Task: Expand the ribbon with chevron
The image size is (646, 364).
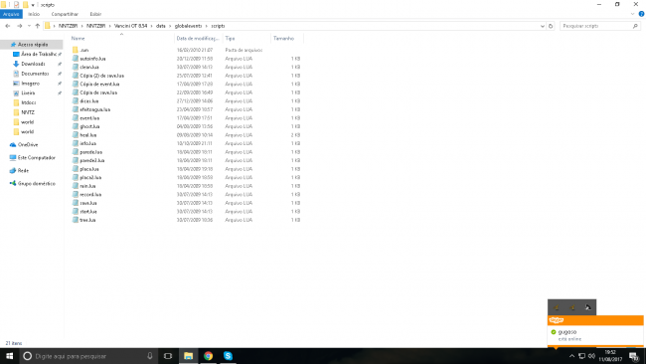Action: 633,14
